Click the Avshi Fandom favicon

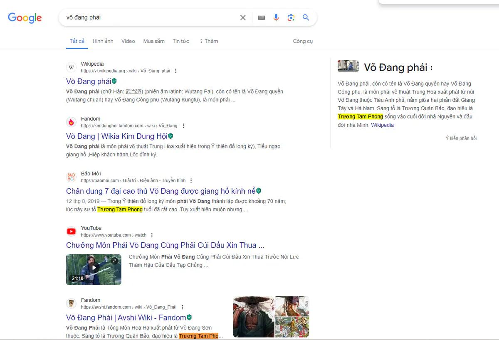[x=72, y=303]
